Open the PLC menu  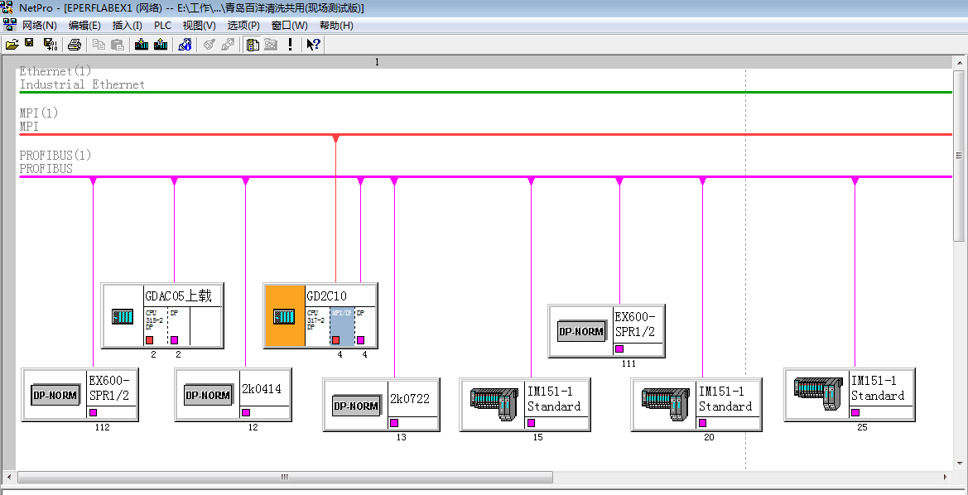163,26
